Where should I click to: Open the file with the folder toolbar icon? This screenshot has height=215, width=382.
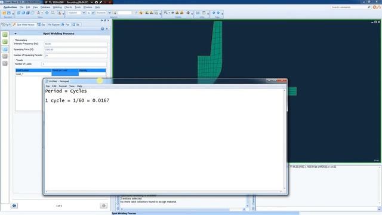point(4,13)
